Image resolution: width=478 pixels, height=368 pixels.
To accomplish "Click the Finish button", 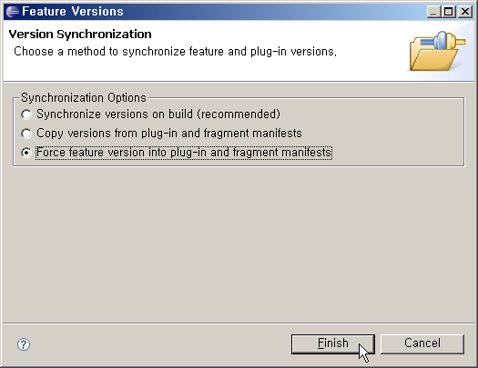I will [x=333, y=344].
